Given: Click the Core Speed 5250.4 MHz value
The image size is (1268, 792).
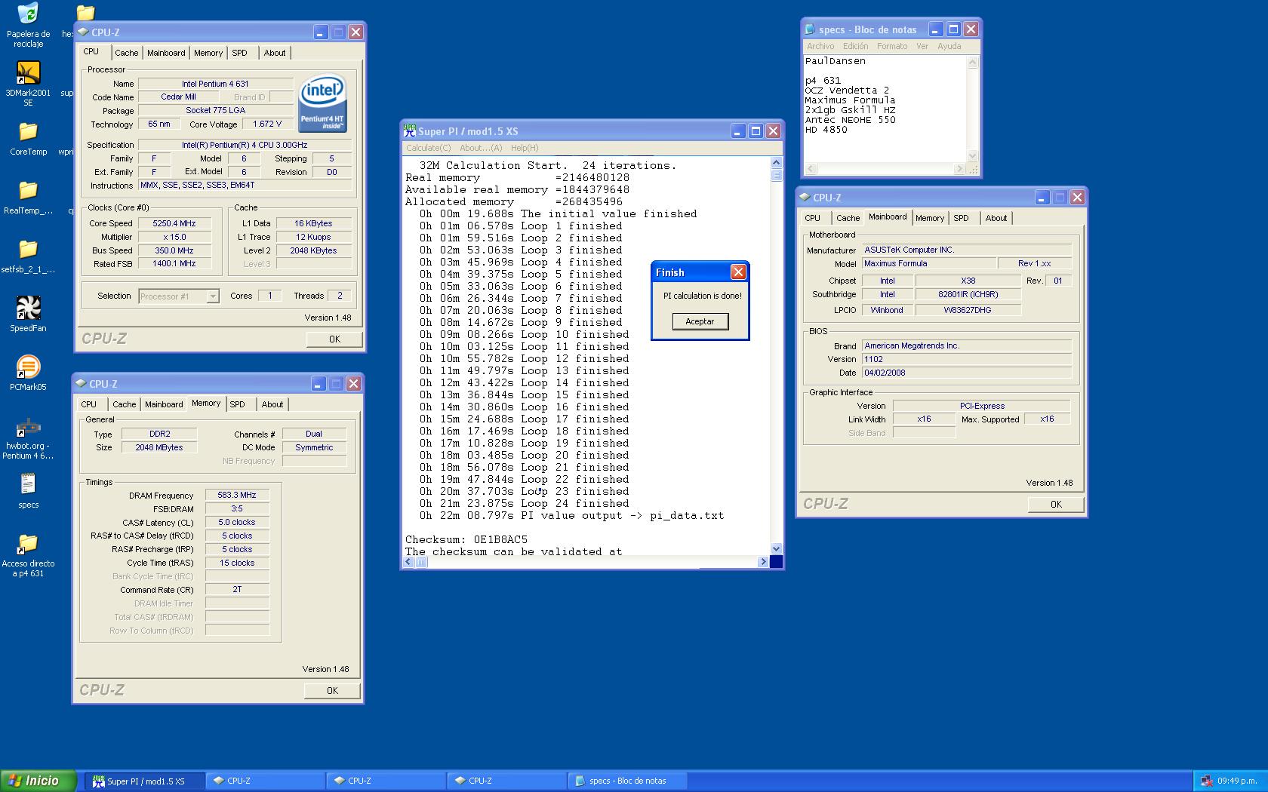Looking at the screenshot, I should pos(174,223).
